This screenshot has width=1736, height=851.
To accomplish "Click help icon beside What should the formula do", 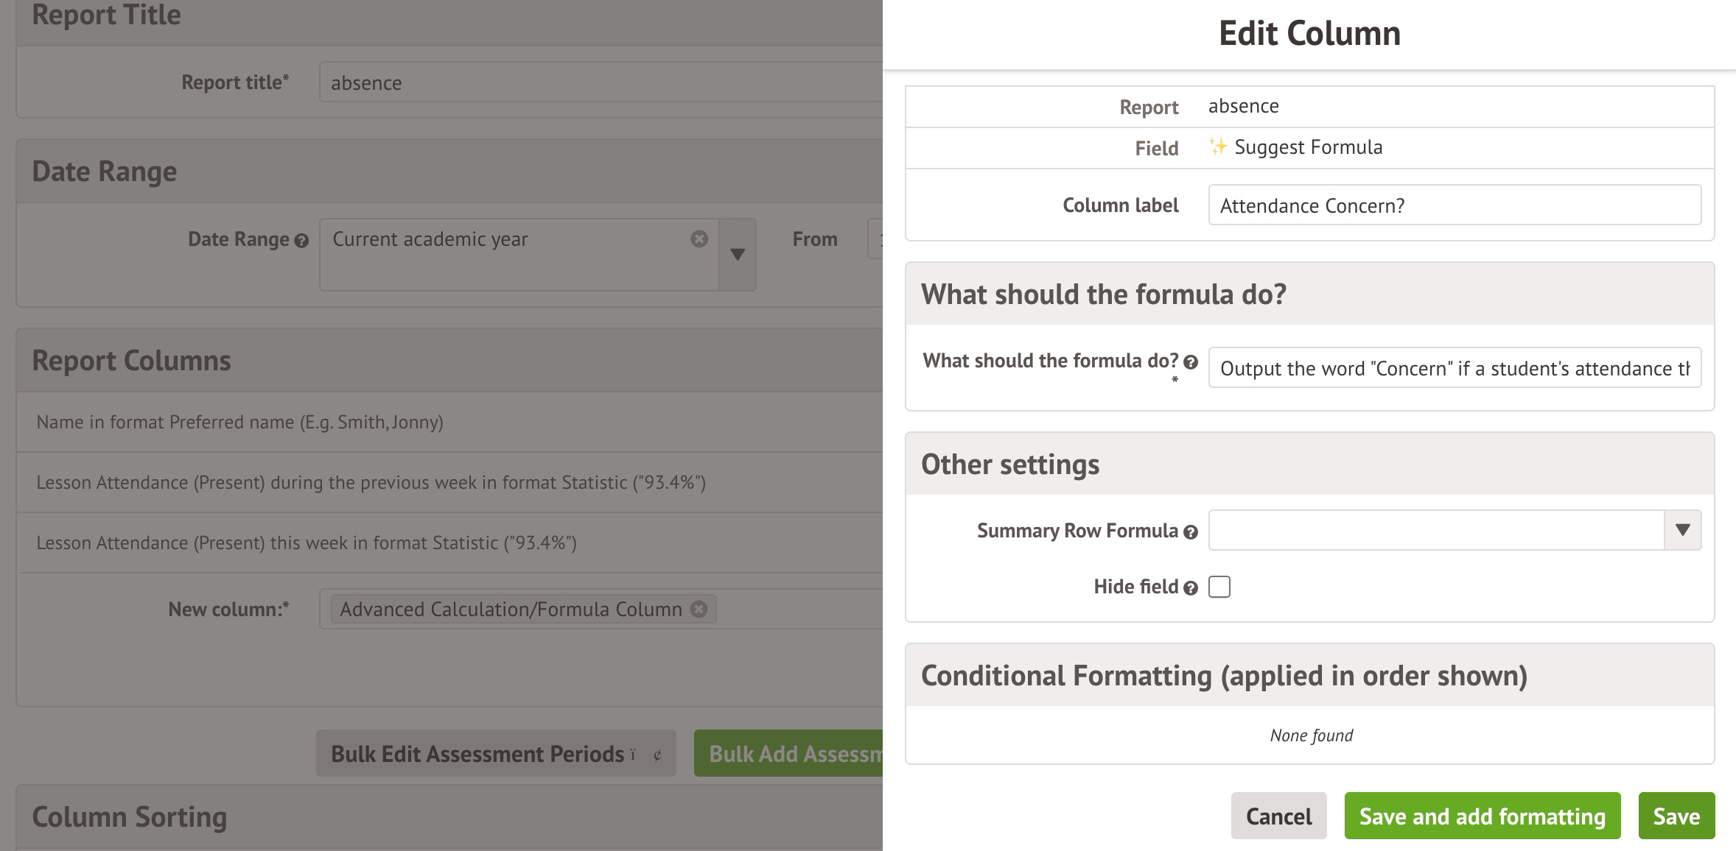I will [1191, 362].
